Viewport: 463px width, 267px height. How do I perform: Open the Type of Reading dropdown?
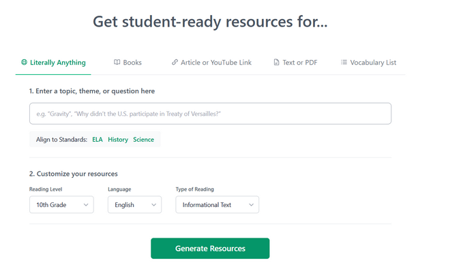pyautogui.click(x=217, y=204)
